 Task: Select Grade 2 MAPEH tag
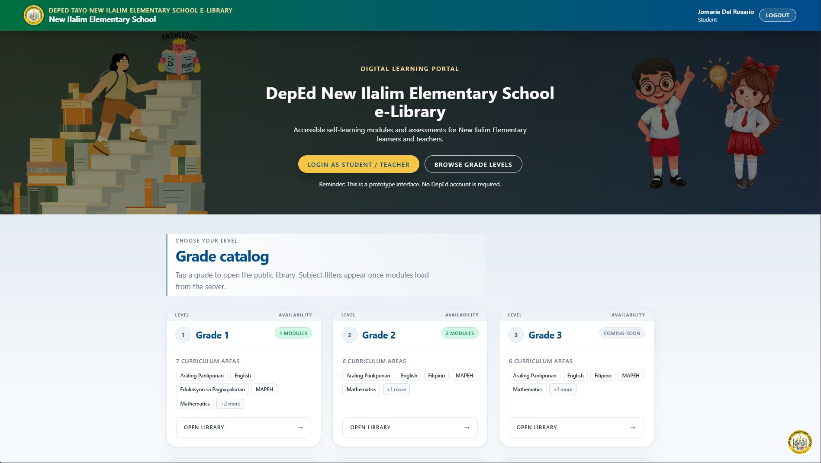click(x=464, y=376)
